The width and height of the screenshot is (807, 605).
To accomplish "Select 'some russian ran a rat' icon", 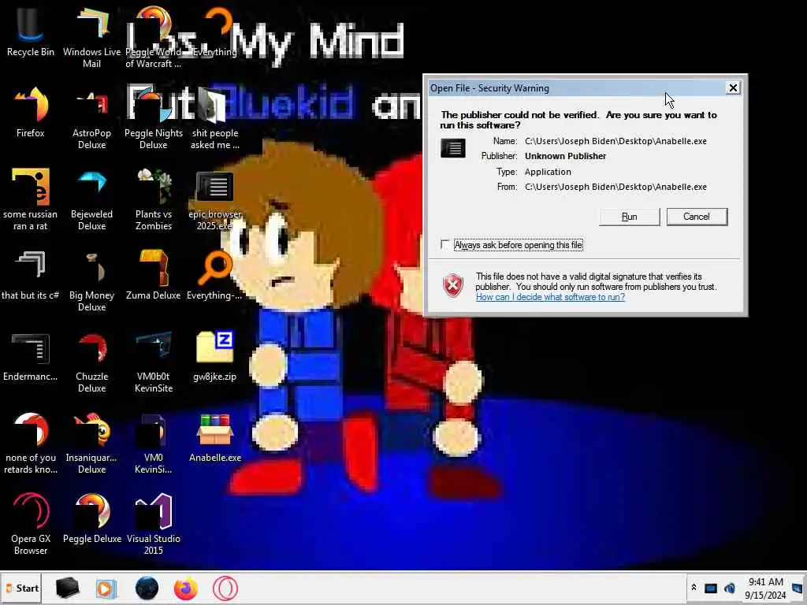I will coord(31,199).
